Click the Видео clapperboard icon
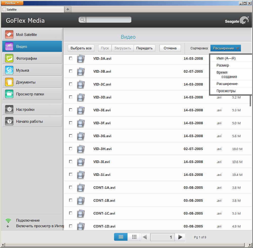This screenshot has width=253, height=248. 9,46
